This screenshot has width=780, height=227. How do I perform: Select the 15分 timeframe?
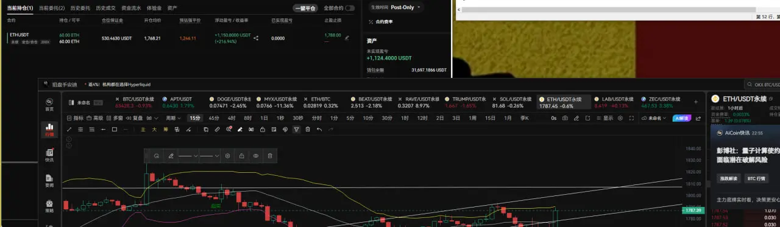click(195, 117)
